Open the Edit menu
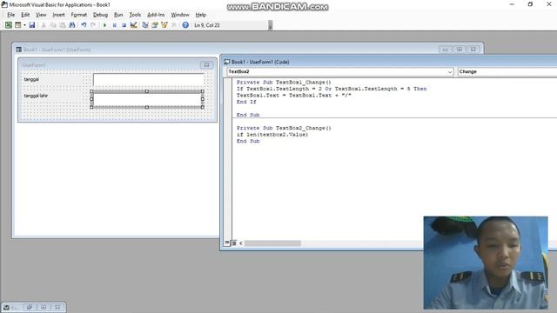This screenshot has height=313, width=557. 25,15
